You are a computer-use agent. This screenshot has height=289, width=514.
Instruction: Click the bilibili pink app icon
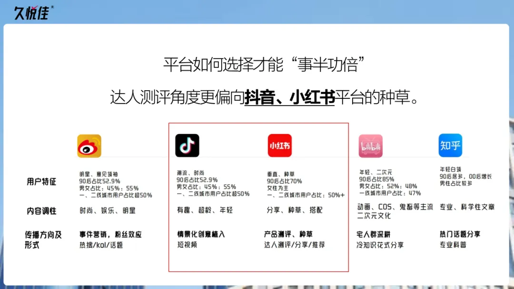370,146
